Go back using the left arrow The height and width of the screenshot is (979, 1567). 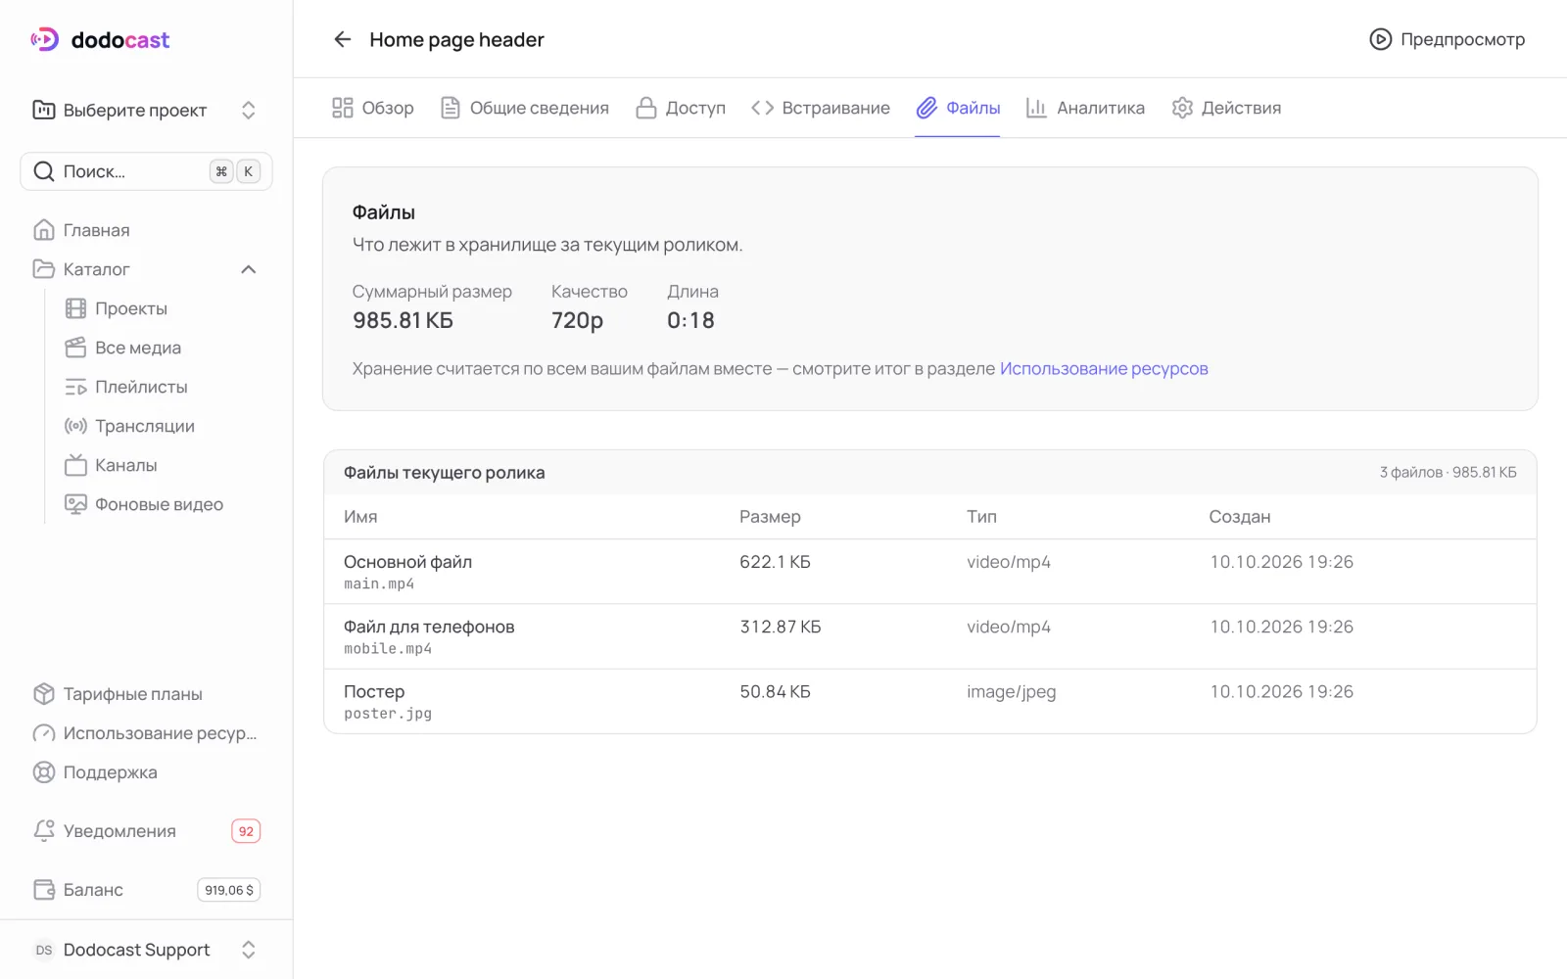342,39
